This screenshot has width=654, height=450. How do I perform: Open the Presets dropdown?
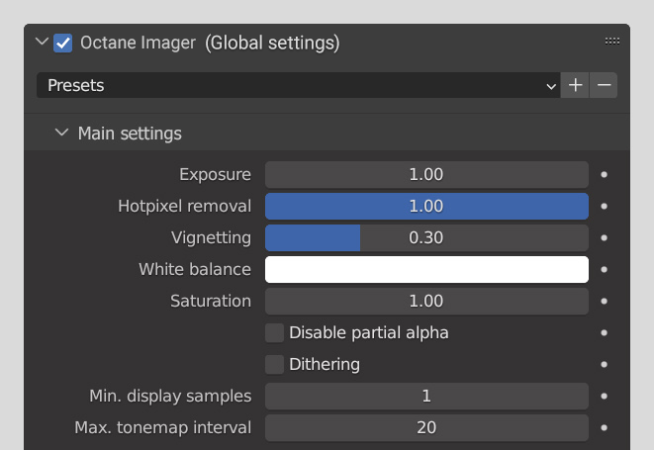298,85
